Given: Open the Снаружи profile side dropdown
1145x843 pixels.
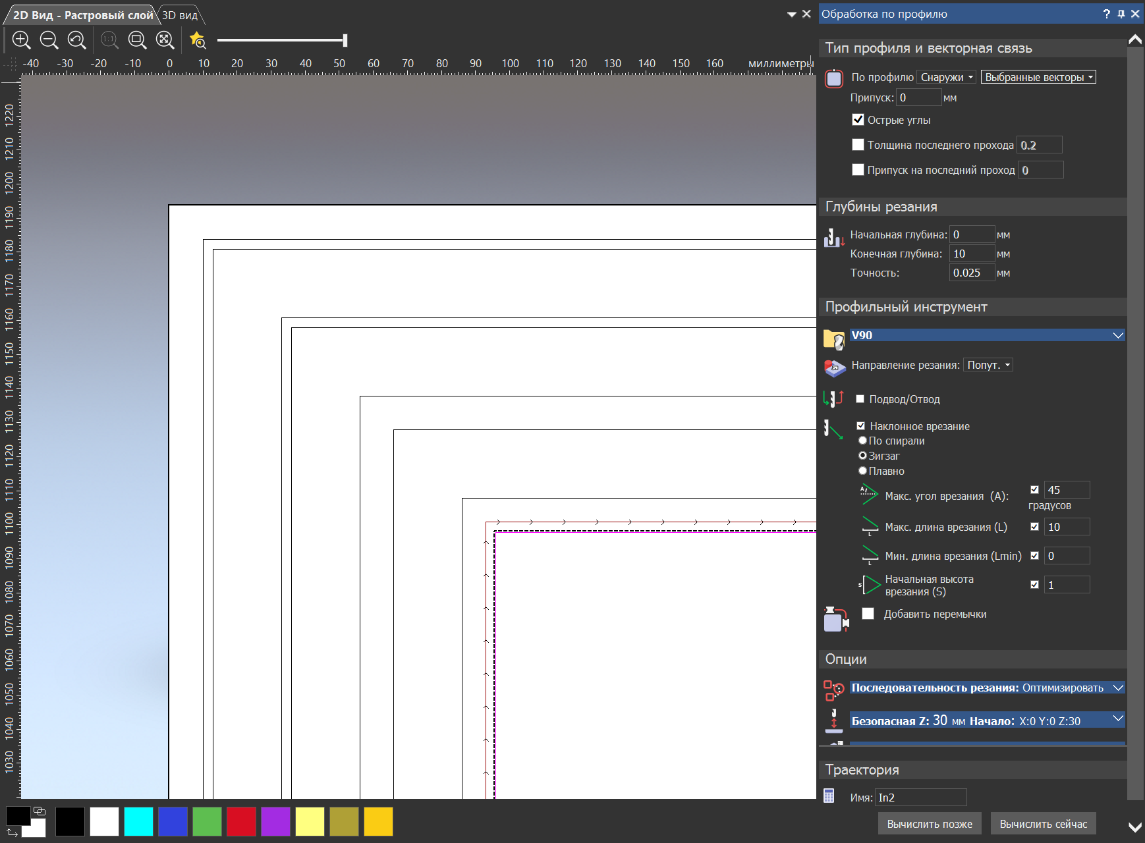Looking at the screenshot, I should click(x=946, y=77).
